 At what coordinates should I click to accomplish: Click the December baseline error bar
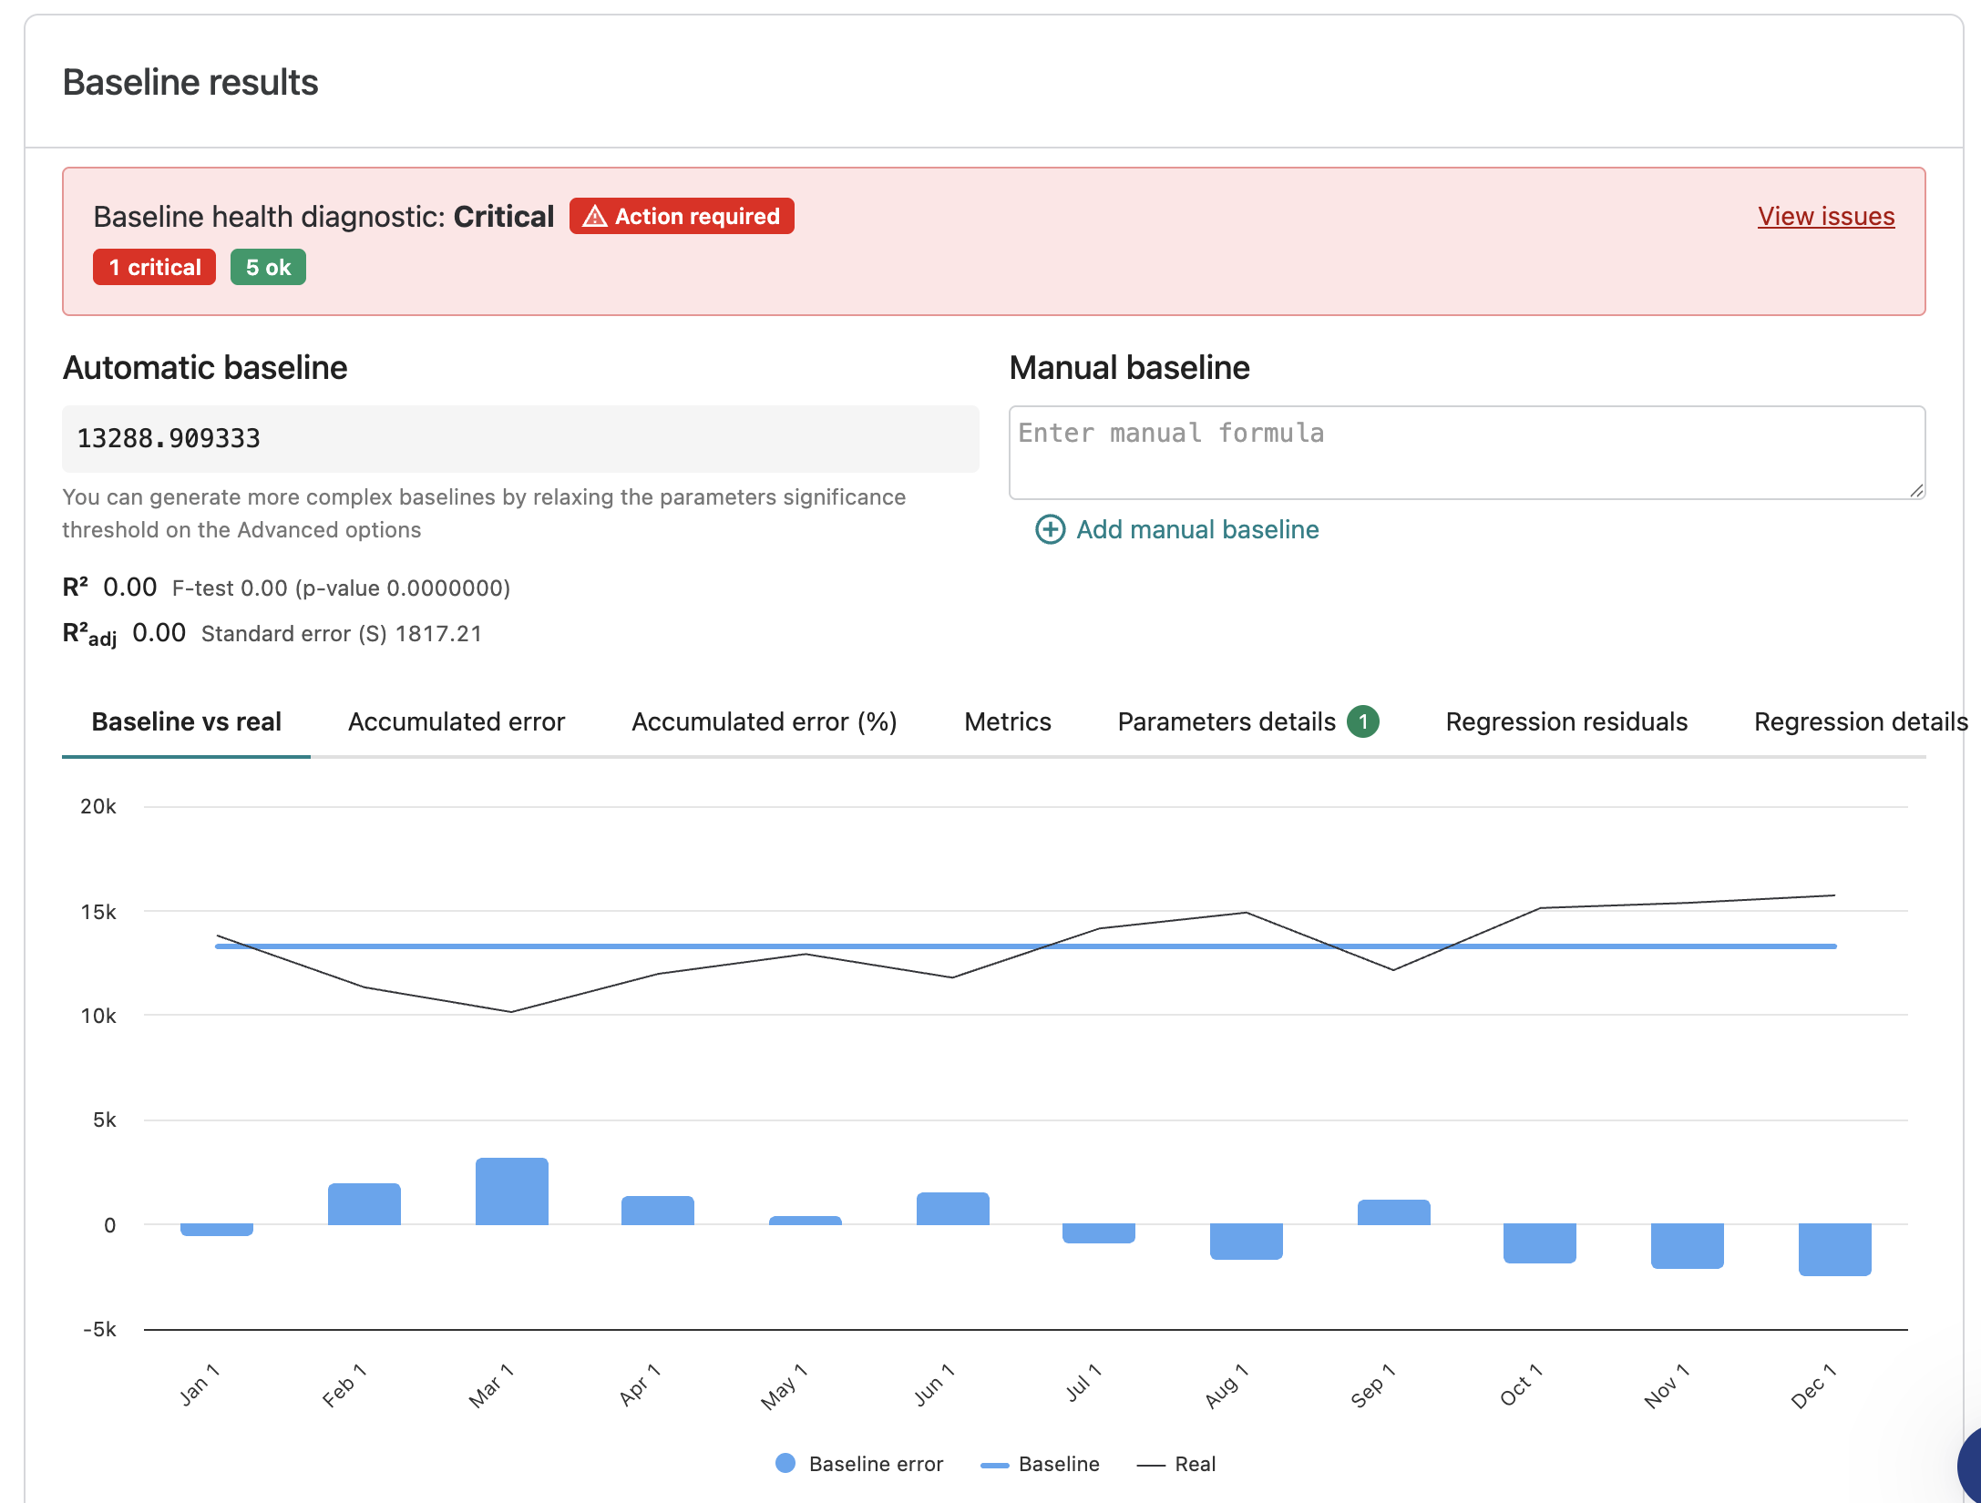[1835, 1250]
